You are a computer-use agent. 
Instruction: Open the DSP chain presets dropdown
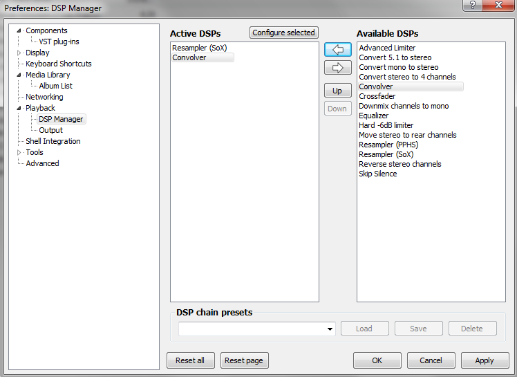(x=330, y=329)
